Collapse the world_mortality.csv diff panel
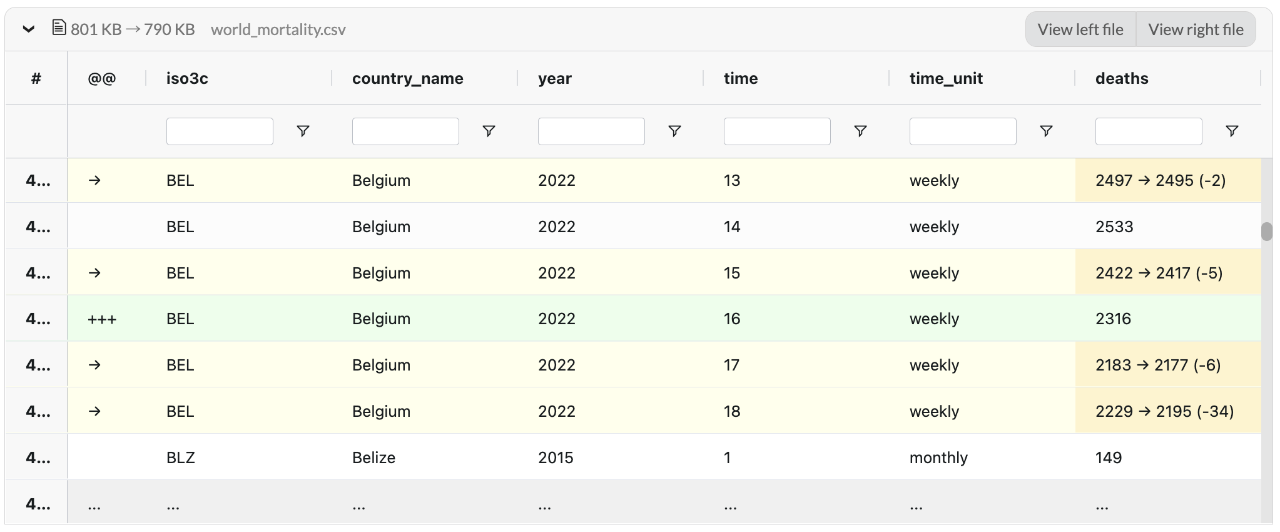The height and width of the screenshot is (532, 1280). [28, 29]
